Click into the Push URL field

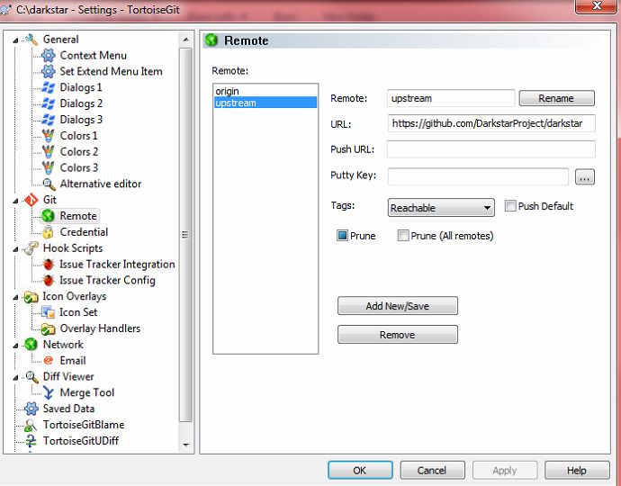coord(491,149)
